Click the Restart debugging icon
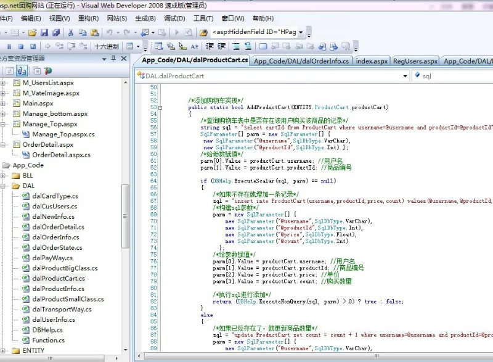 coord(33,46)
